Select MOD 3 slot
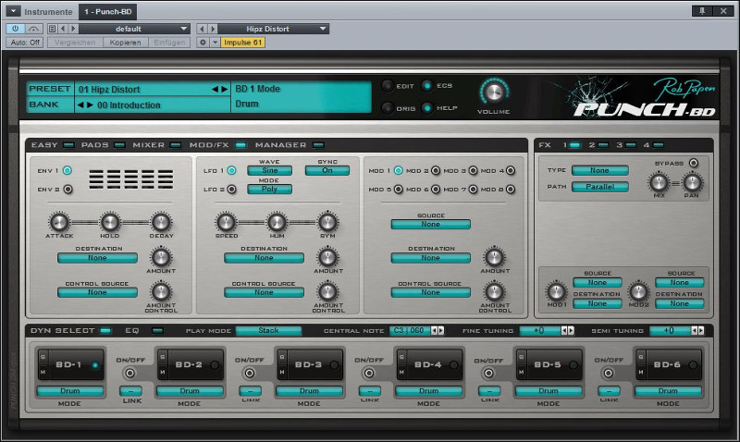The height and width of the screenshot is (442, 740). (x=473, y=170)
